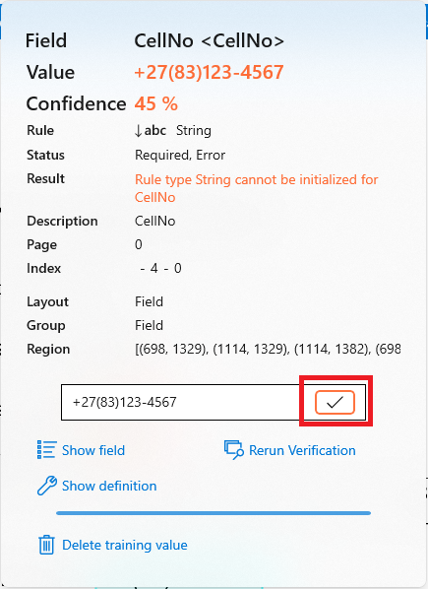
Task: Click the Index value - 4 - 0
Action: pos(160,268)
